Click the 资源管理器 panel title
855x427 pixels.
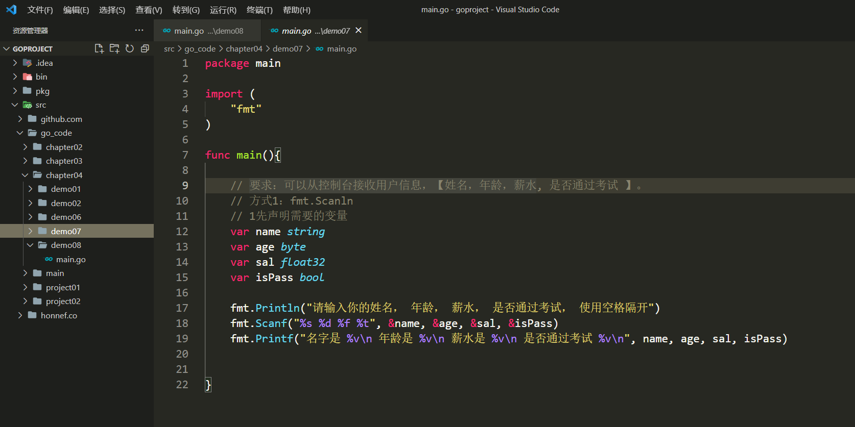point(30,31)
